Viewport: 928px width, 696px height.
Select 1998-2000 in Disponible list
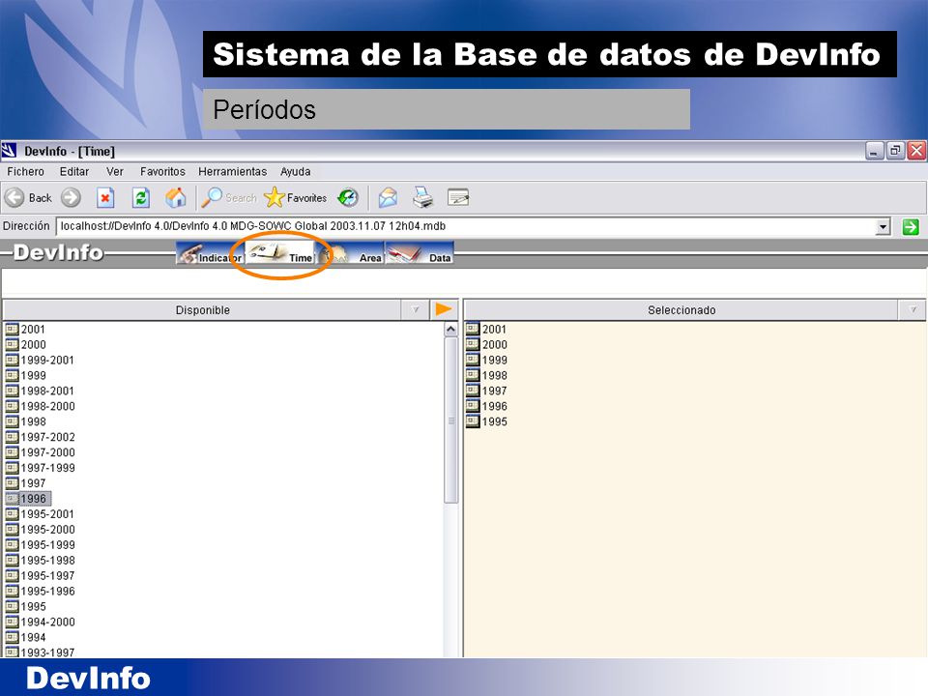pyautogui.click(x=41, y=406)
